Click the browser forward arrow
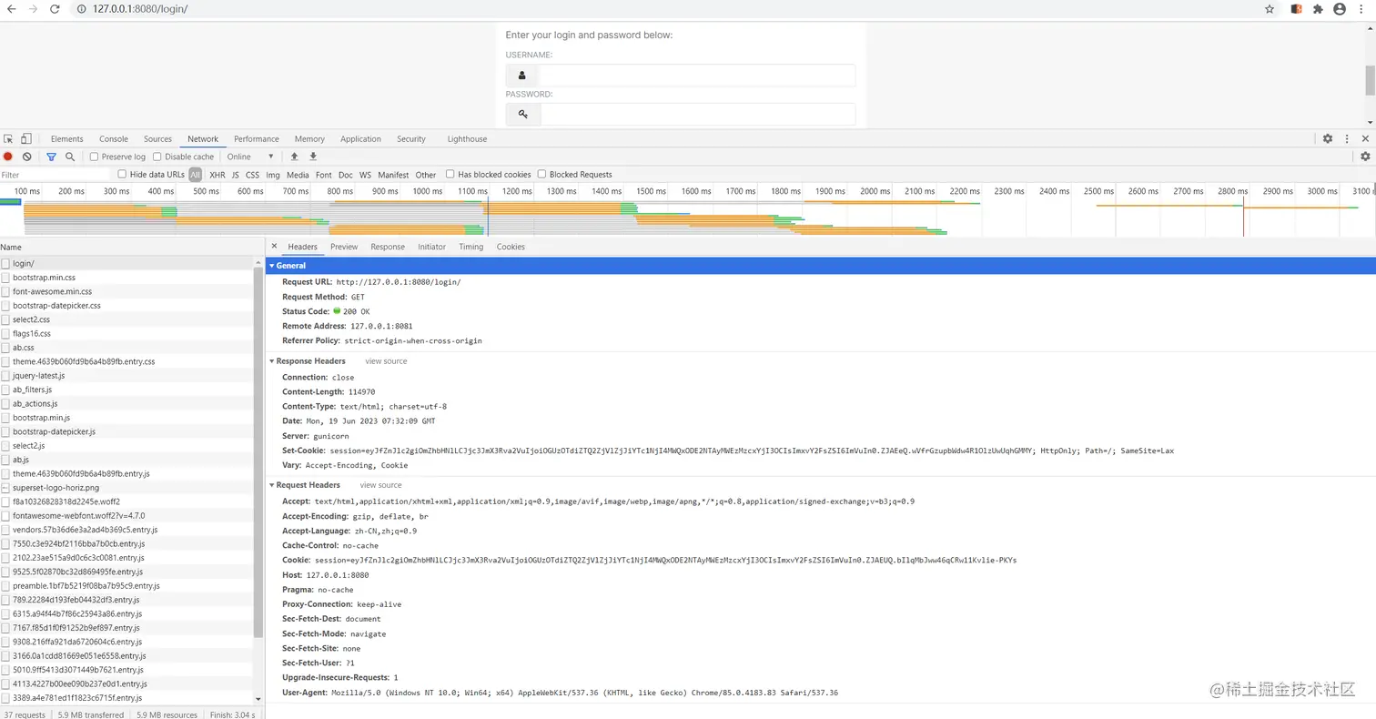The height and width of the screenshot is (719, 1376). tap(33, 8)
